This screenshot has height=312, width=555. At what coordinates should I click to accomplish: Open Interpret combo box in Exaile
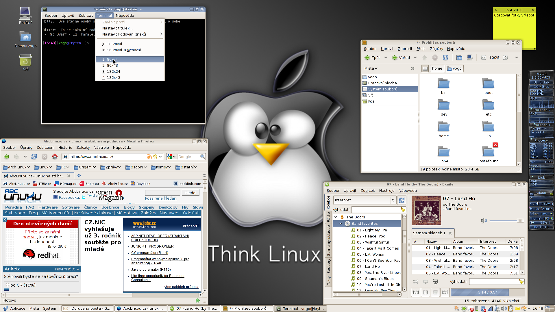(365, 200)
